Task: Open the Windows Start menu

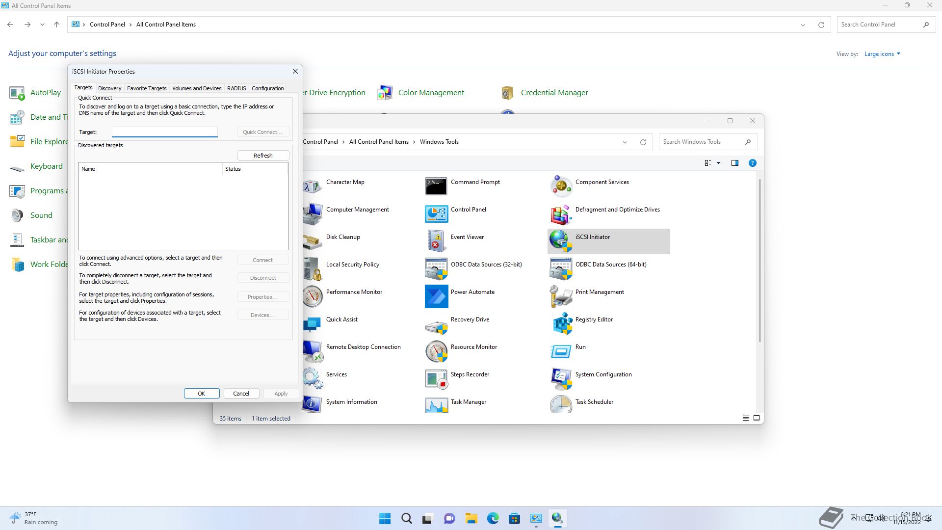Action: [x=385, y=518]
